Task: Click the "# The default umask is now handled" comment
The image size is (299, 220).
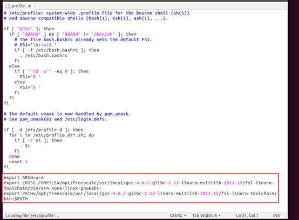Action: (67, 114)
